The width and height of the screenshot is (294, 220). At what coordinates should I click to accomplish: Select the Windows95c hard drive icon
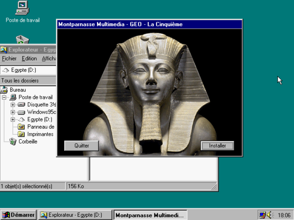[22, 112]
